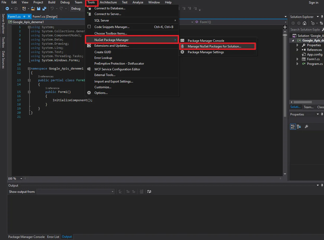This screenshot has height=240, width=324.
Task: Expand the Properties node in Solution Explorer
Action: coord(298,45)
